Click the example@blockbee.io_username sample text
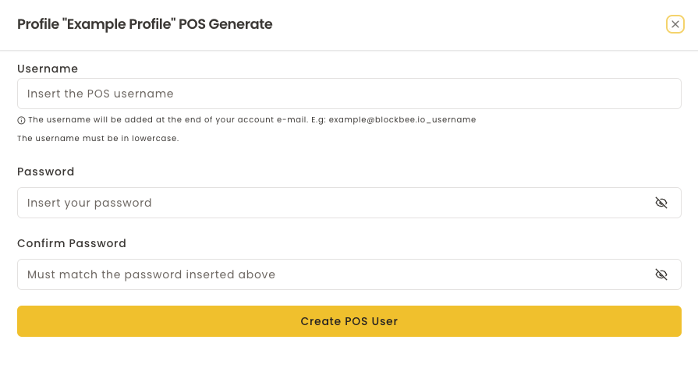The height and width of the screenshot is (368, 698). (402, 120)
